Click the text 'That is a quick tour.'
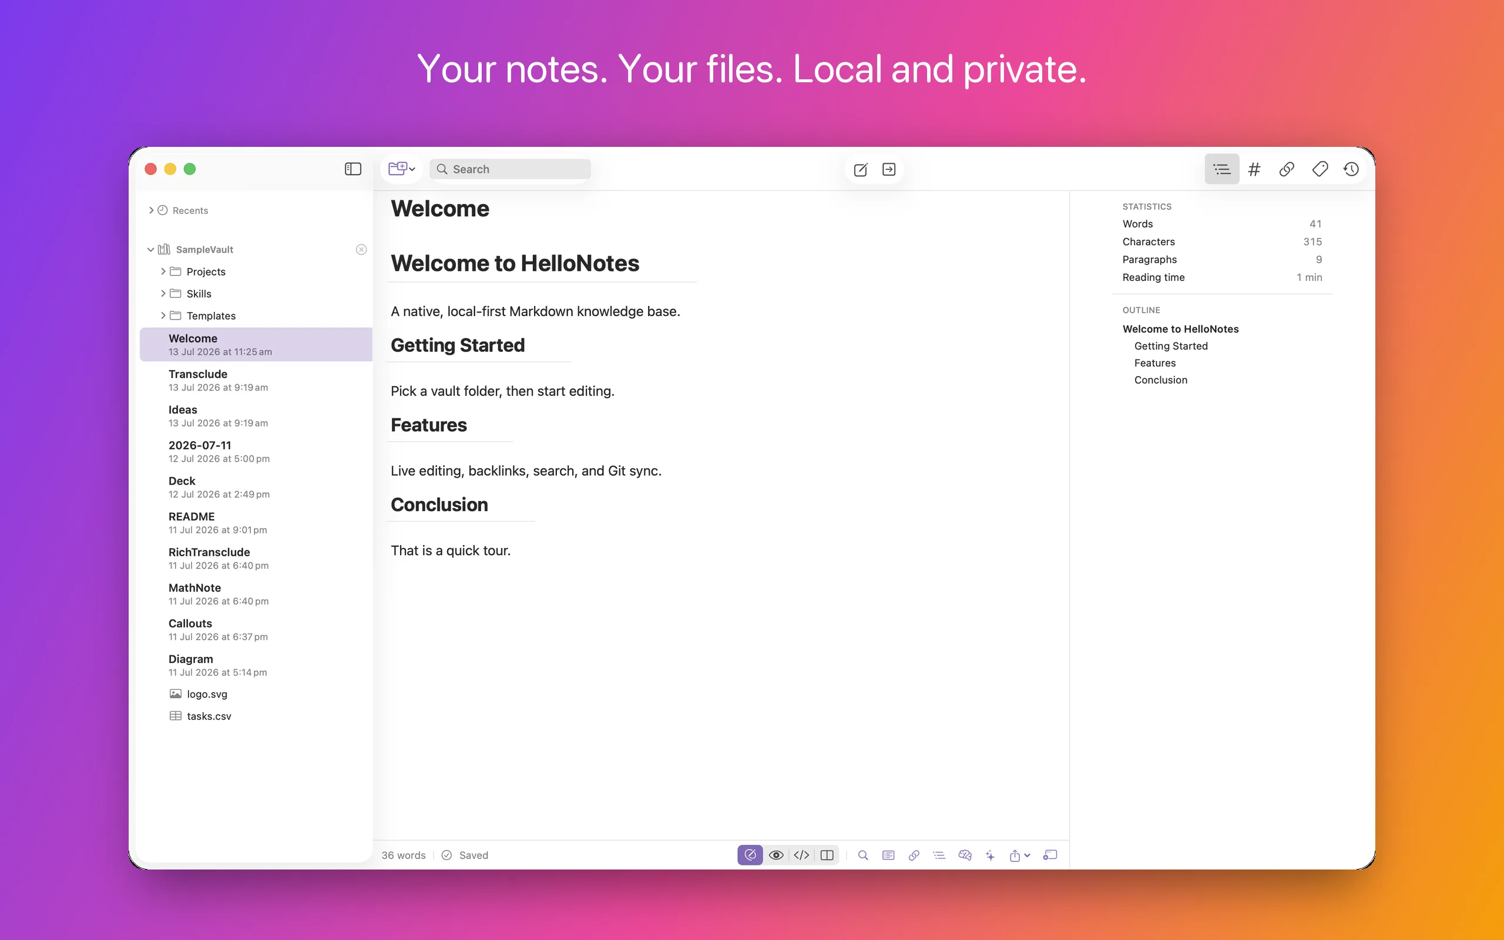The height and width of the screenshot is (940, 1504). 451,550
